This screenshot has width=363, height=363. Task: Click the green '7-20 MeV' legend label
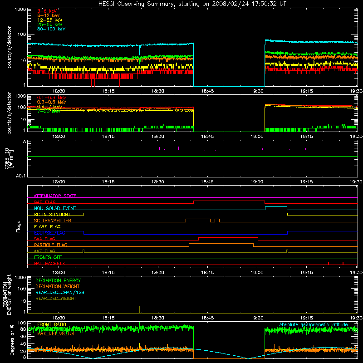[49, 111]
